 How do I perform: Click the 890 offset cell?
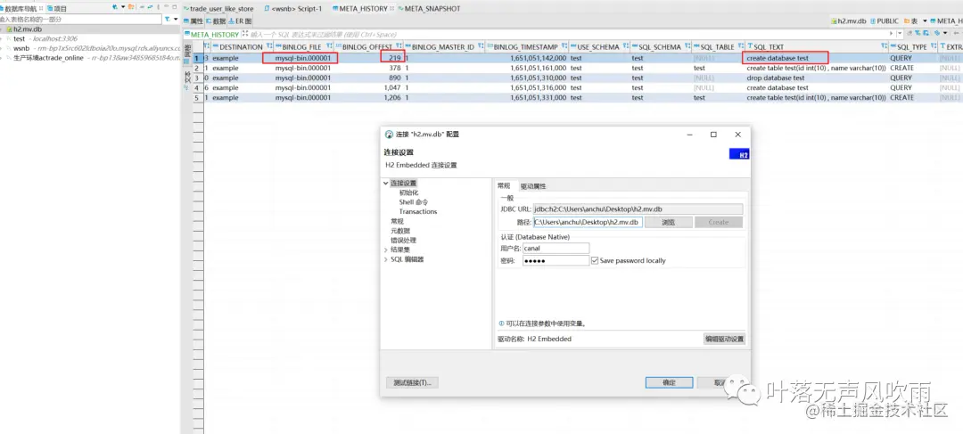[368, 78]
